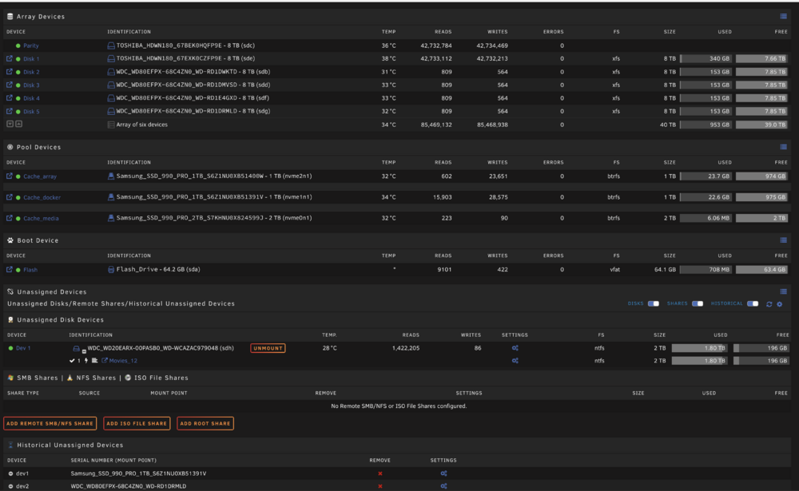Click the list view icon in Unassigned Devices header
Screen dimensions: 799x491
tap(783, 291)
